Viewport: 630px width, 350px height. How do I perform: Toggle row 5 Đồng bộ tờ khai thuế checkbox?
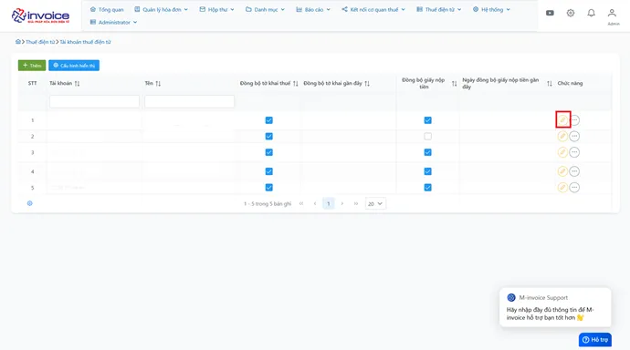[x=268, y=187]
